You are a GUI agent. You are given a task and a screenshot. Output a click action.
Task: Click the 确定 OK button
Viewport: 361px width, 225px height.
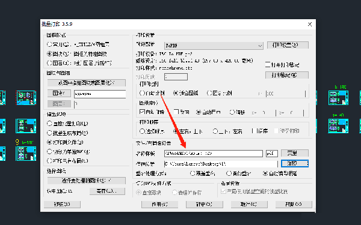(205, 205)
